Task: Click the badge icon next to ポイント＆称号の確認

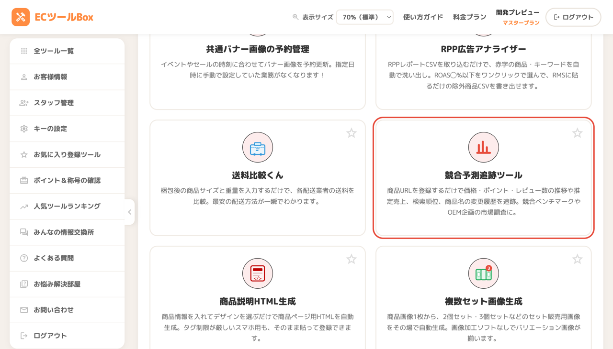Action: pos(24,180)
